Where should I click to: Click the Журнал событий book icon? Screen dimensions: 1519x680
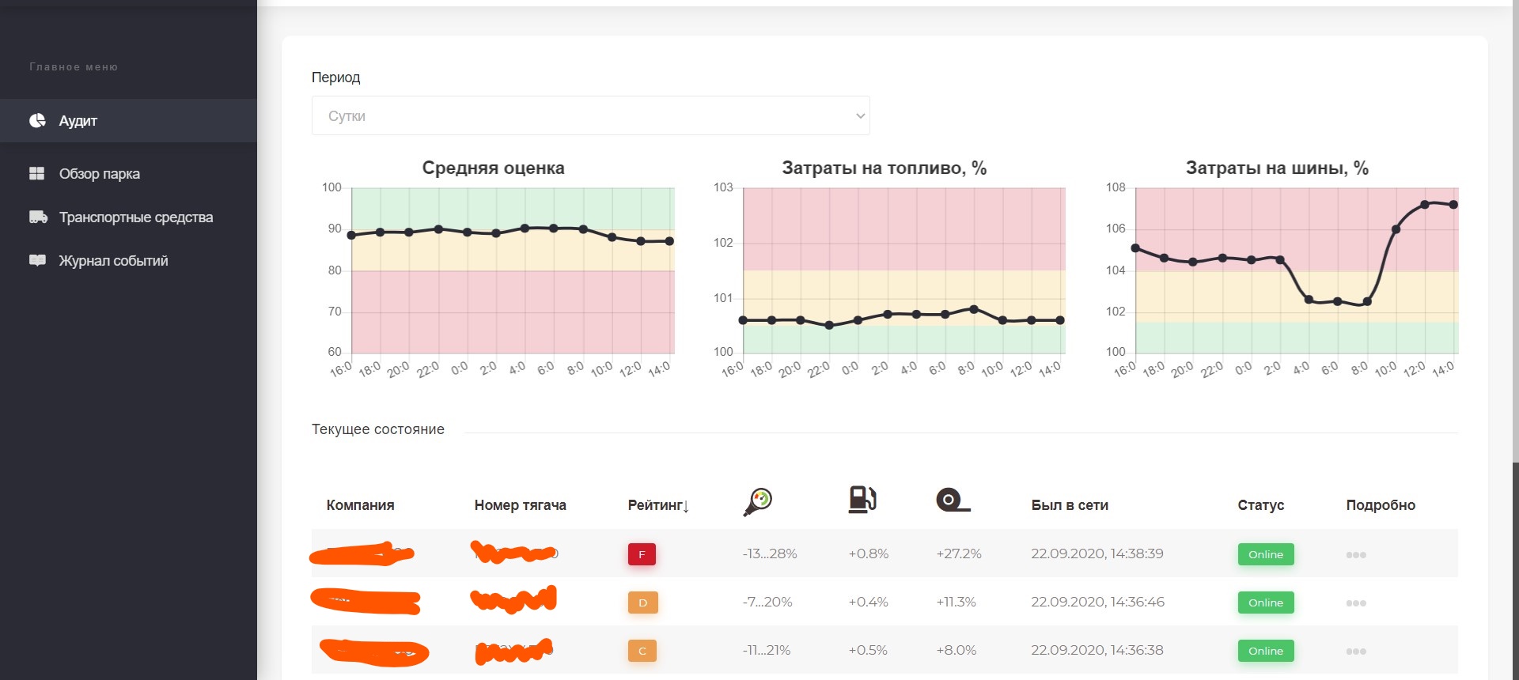(37, 260)
